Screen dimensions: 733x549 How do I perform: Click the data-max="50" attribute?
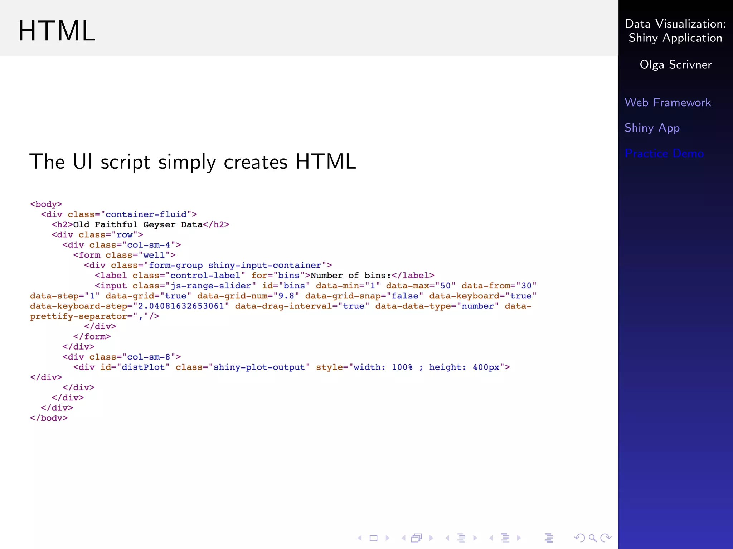pyautogui.click(x=421, y=286)
